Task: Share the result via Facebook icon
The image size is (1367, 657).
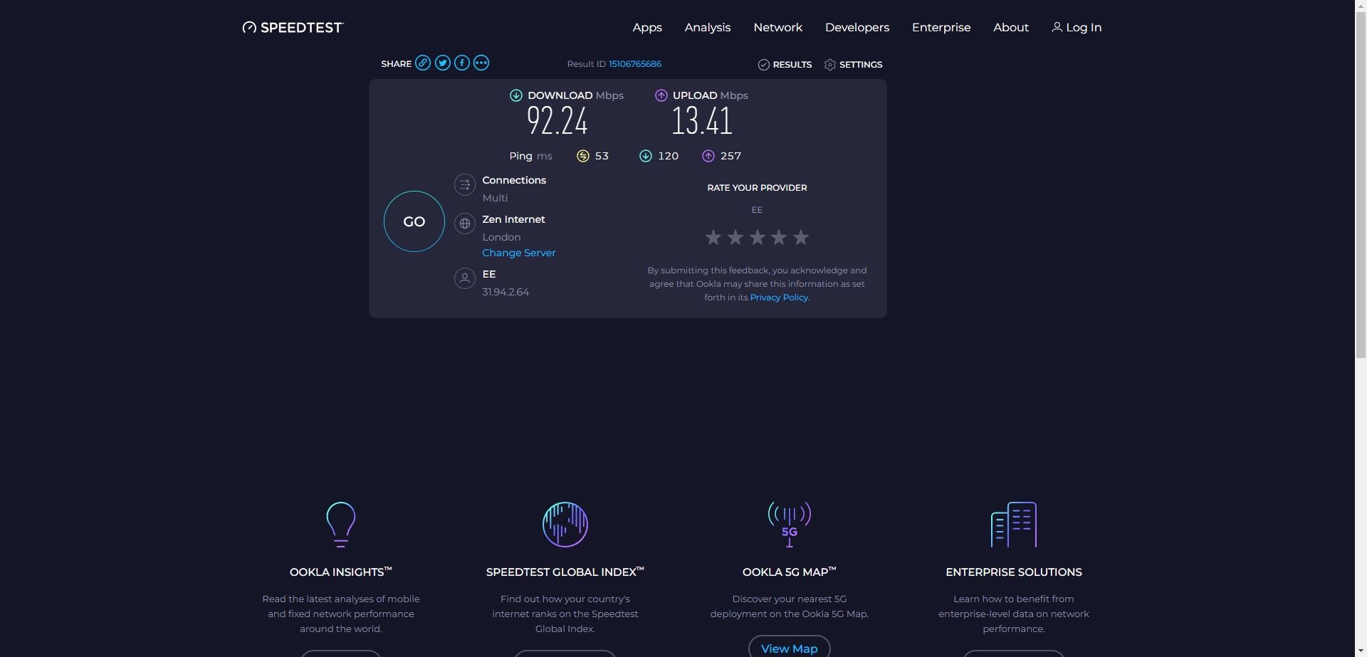Action: click(x=461, y=63)
